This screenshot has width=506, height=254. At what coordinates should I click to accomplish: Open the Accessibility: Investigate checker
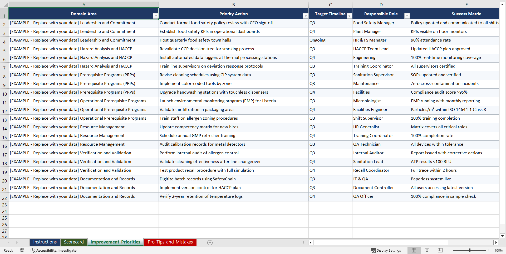pyautogui.click(x=54, y=251)
